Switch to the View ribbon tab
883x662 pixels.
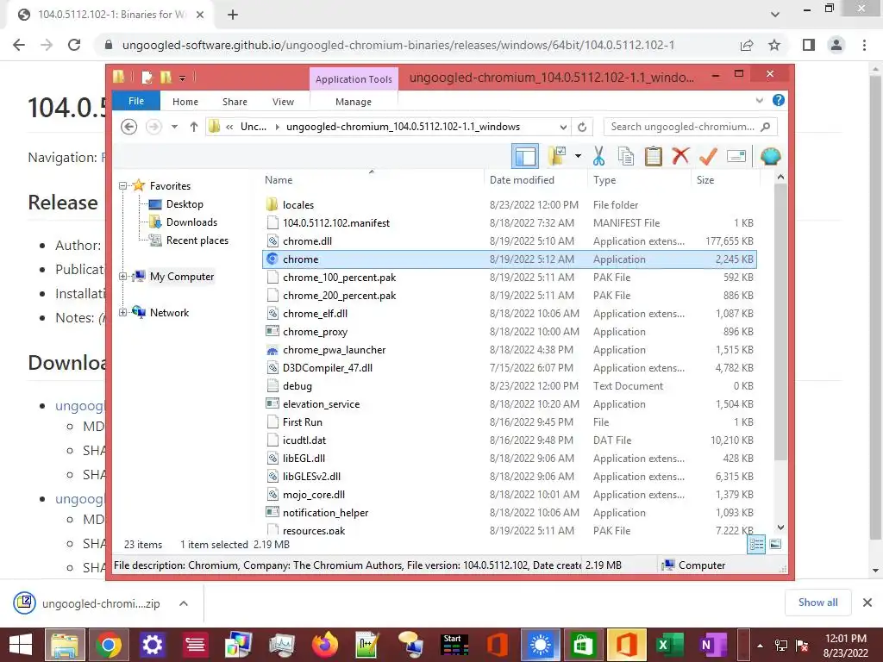pyautogui.click(x=283, y=102)
